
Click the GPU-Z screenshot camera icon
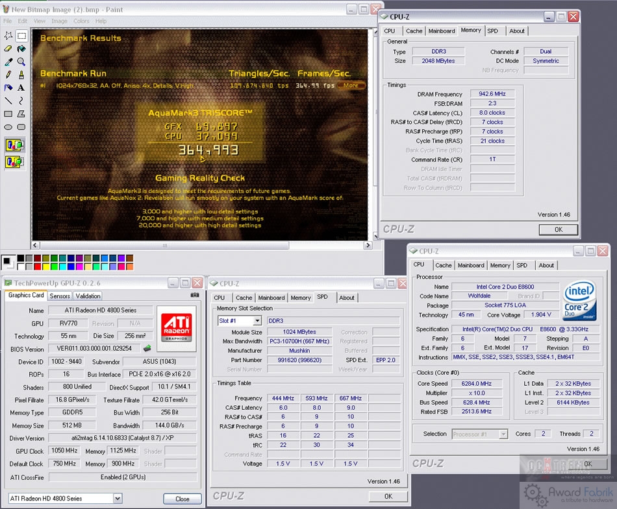(x=195, y=295)
